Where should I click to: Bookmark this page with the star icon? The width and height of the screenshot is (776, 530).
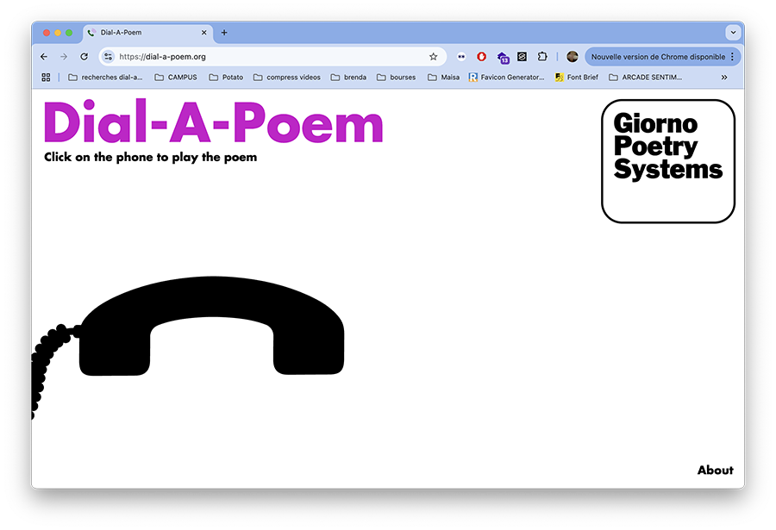click(x=433, y=57)
